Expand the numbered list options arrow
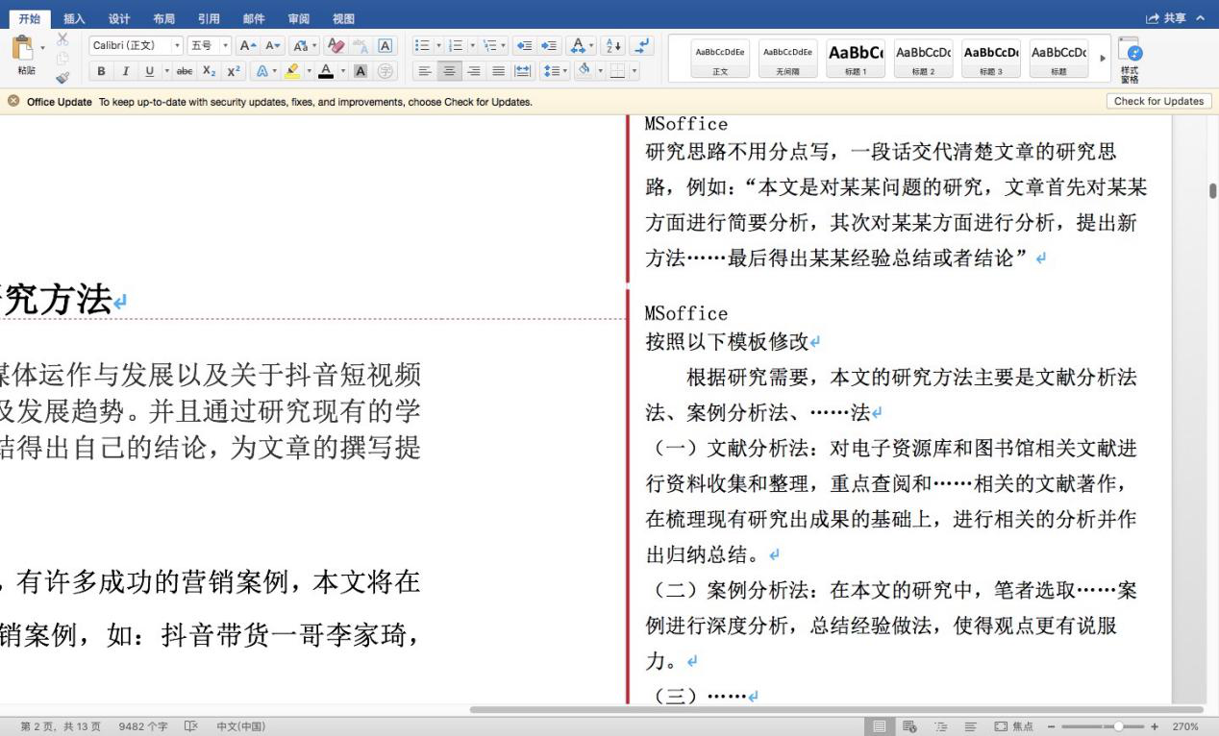Screen dimensions: 1219x736 click(x=472, y=46)
